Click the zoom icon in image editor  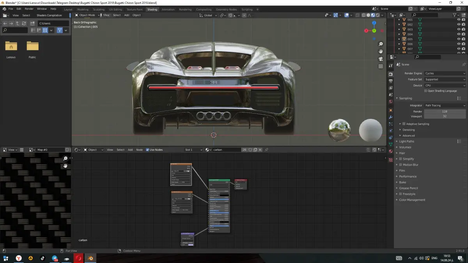tap(66, 159)
